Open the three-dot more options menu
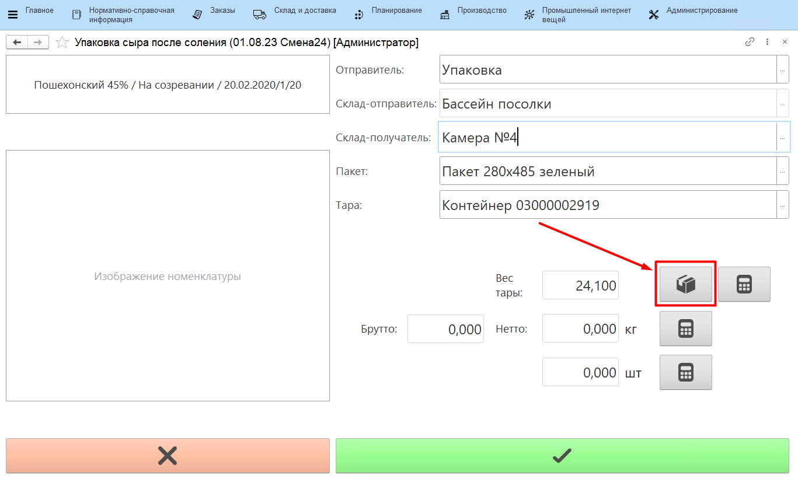Viewport: 798px width, 479px height. pos(768,42)
